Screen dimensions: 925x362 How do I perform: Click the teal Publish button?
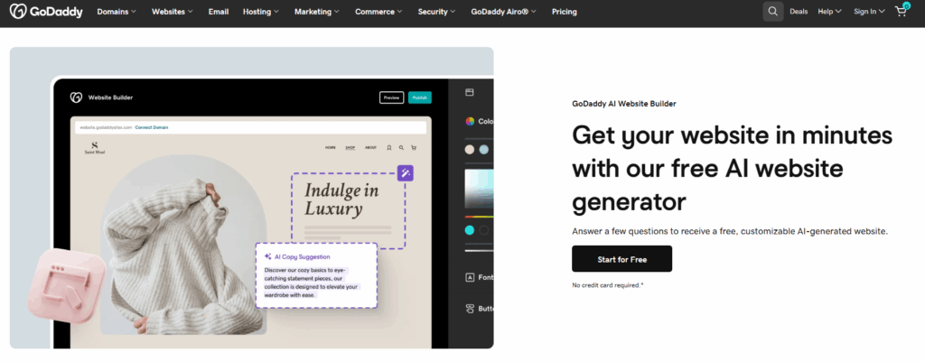419,97
